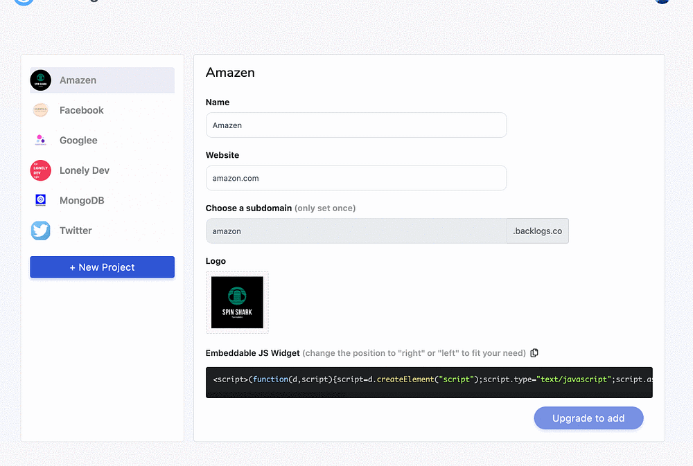The height and width of the screenshot is (466, 693).
Task: Click the Choose a subdomain label
Action: (x=249, y=208)
